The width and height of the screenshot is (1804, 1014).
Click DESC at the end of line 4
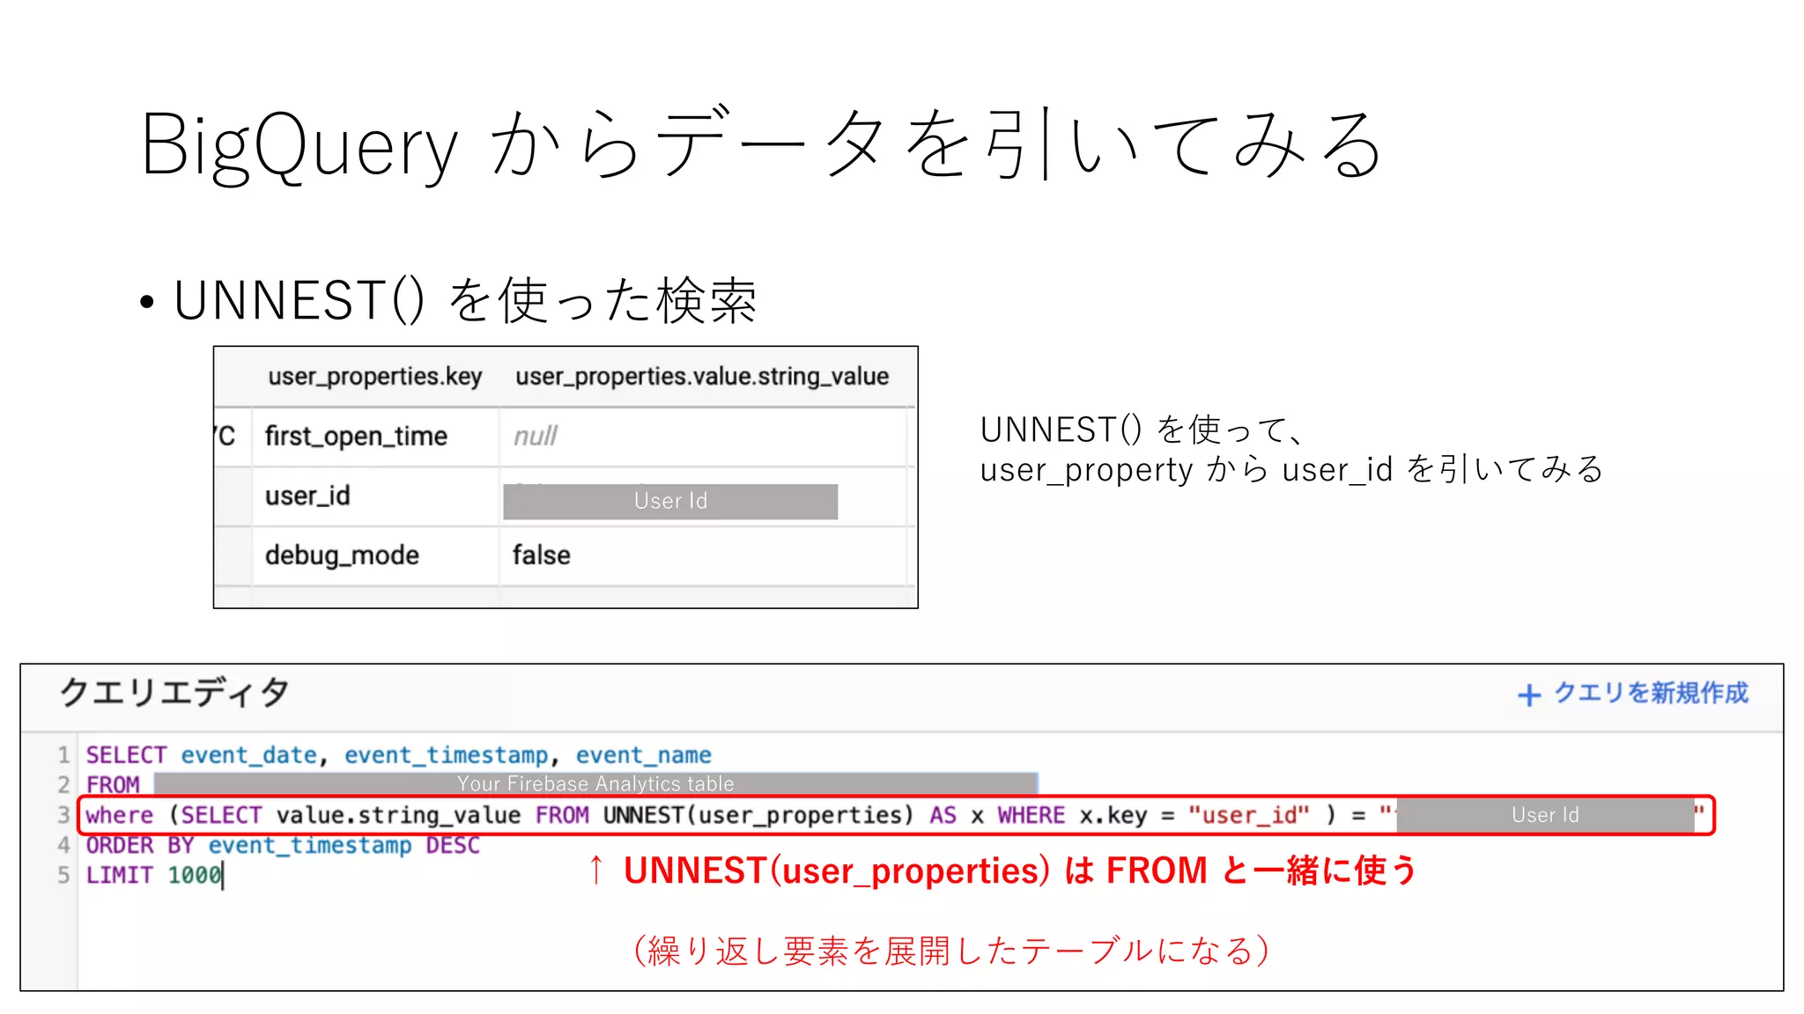[x=453, y=845]
